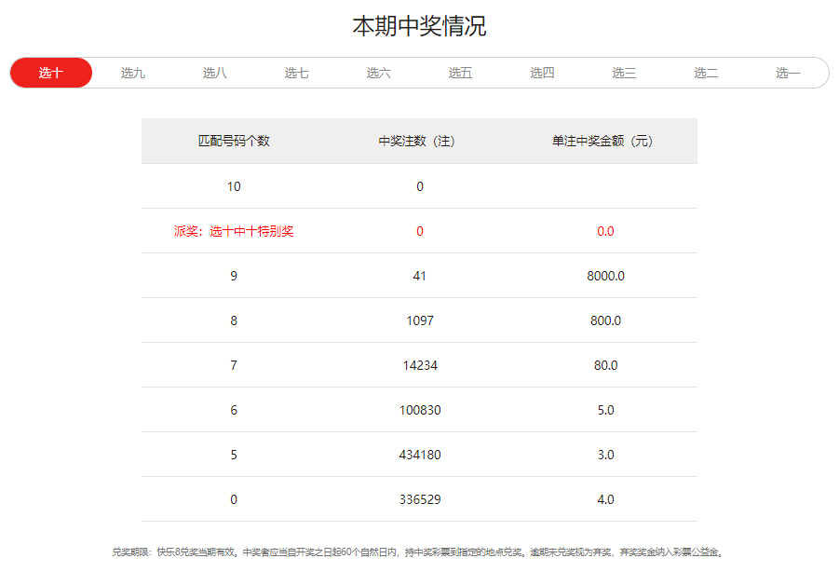Click match count cell 9
The image size is (839, 572).
point(234,276)
